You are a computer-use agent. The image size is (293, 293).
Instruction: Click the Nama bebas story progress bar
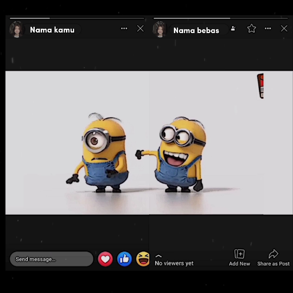(x=221, y=18)
